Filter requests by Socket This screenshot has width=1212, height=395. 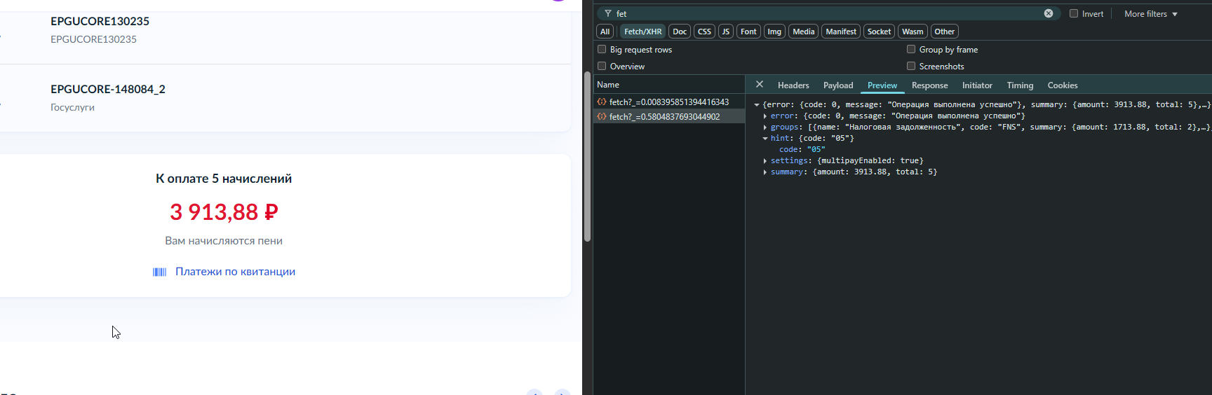point(879,32)
